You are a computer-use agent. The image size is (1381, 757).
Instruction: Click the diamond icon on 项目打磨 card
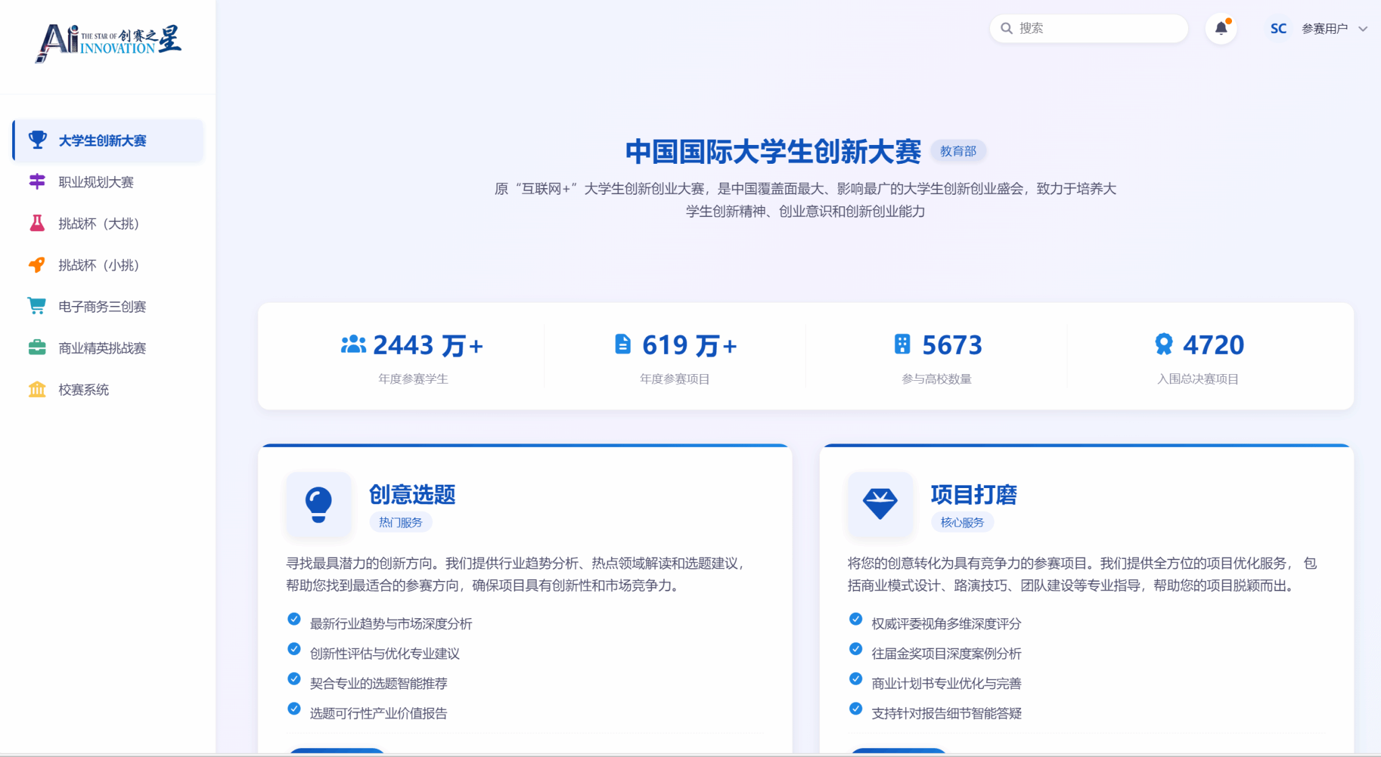pos(880,504)
